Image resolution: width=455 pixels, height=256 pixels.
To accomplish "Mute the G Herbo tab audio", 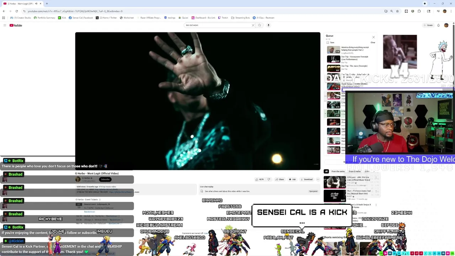I will click(36, 4).
